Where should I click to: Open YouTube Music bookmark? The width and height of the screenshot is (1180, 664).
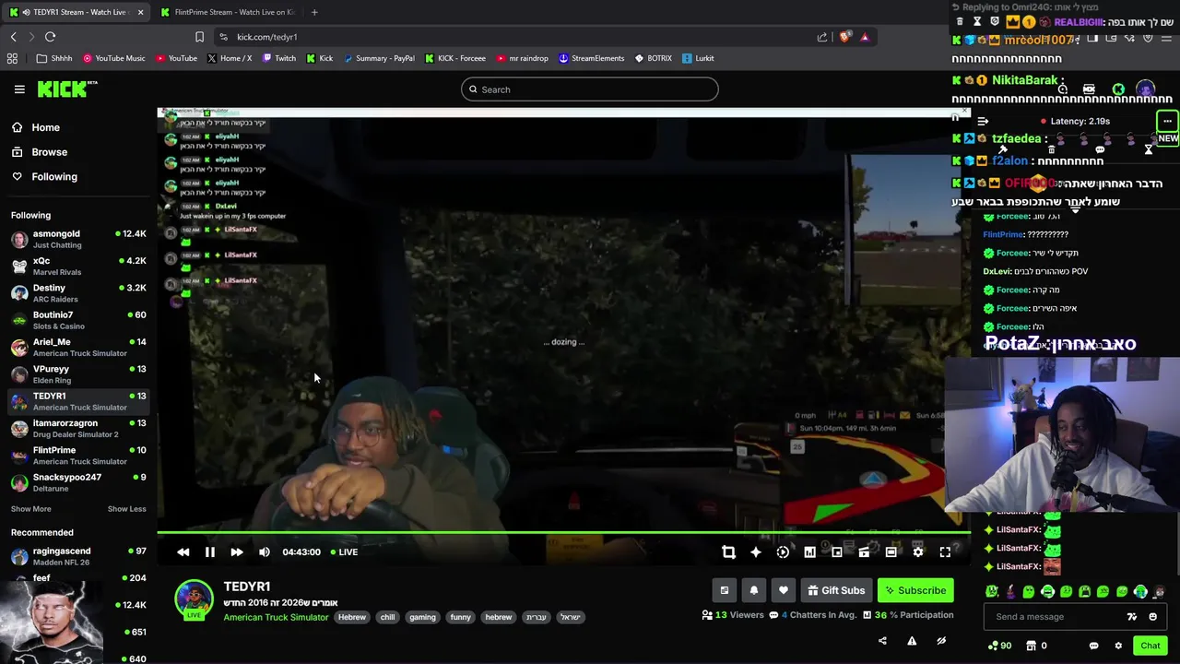click(114, 58)
